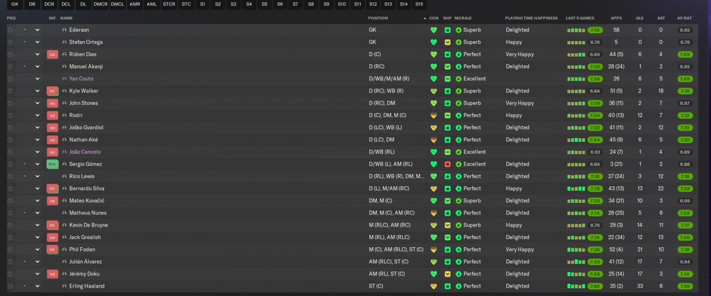Viewport: 711px width, 296px height.
Task: Toggle the picked checkmark for Rúben Dias
Action: coord(10,54)
